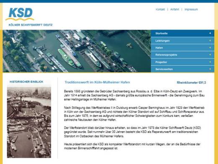Click the historical harbor photo thumbnail
218x164 pixels.
(x=29, y=122)
